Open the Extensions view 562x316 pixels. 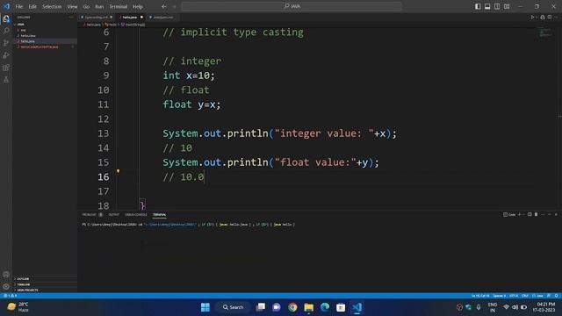[6, 68]
